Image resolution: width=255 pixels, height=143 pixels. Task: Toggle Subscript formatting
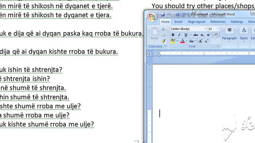(x=202, y=35)
